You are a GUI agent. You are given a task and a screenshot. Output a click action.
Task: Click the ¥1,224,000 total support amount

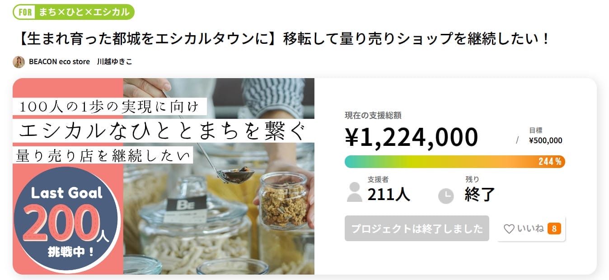pyautogui.click(x=411, y=137)
